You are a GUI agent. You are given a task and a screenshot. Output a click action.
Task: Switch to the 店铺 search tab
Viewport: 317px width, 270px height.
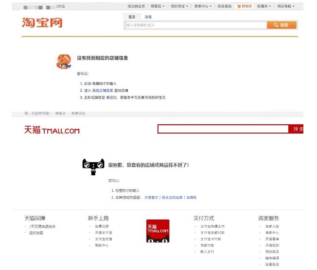point(148,17)
